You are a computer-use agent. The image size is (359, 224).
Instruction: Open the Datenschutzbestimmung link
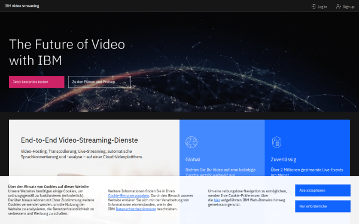(x=136, y=209)
